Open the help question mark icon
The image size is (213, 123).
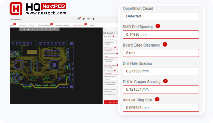(x=84, y=19)
